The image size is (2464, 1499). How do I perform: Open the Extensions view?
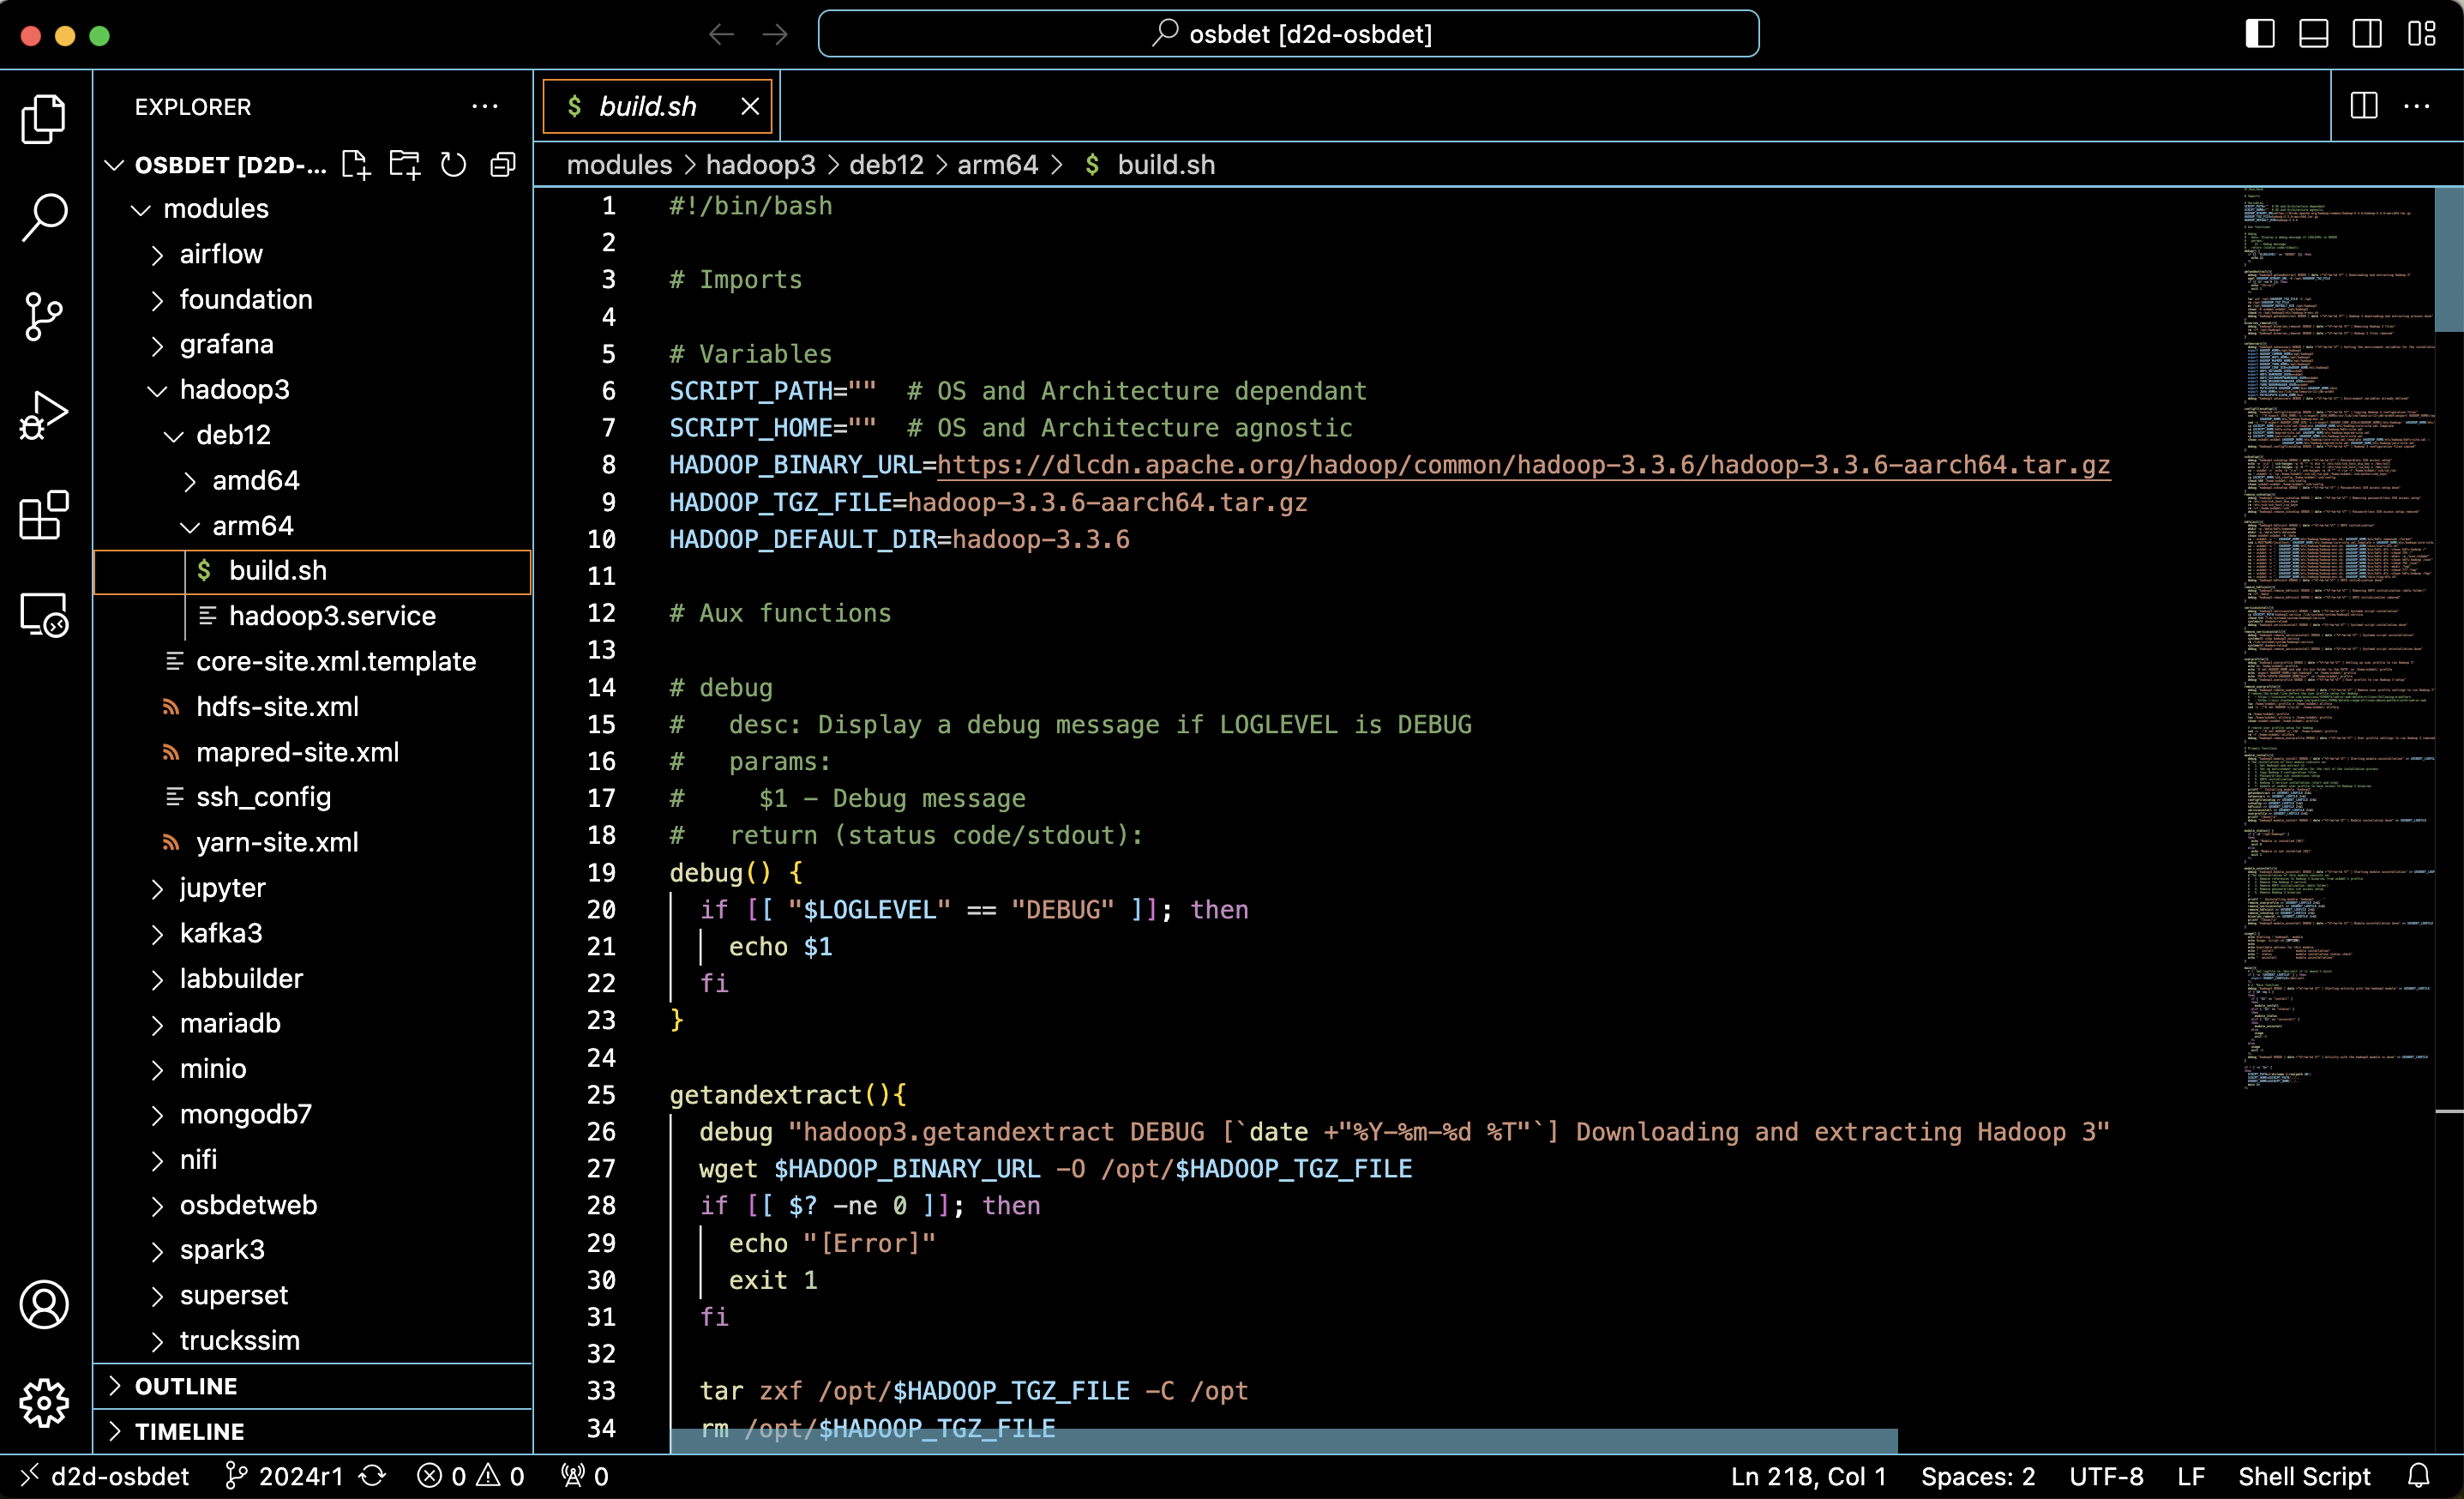[x=44, y=516]
